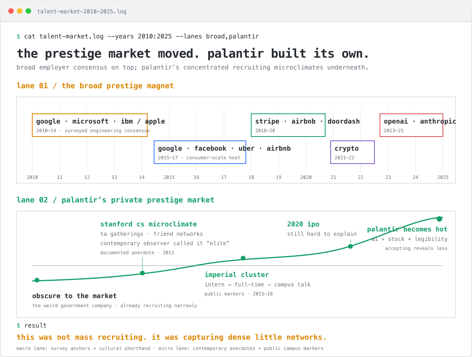This screenshot has width=472, height=357.
Task: Click the orange 'this was not mass recruiting' conclusion
Action: point(171,337)
